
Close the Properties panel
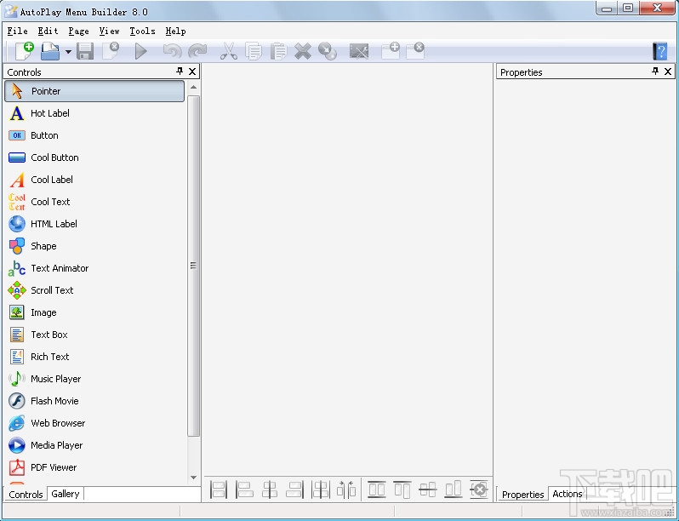coord(668,72)
